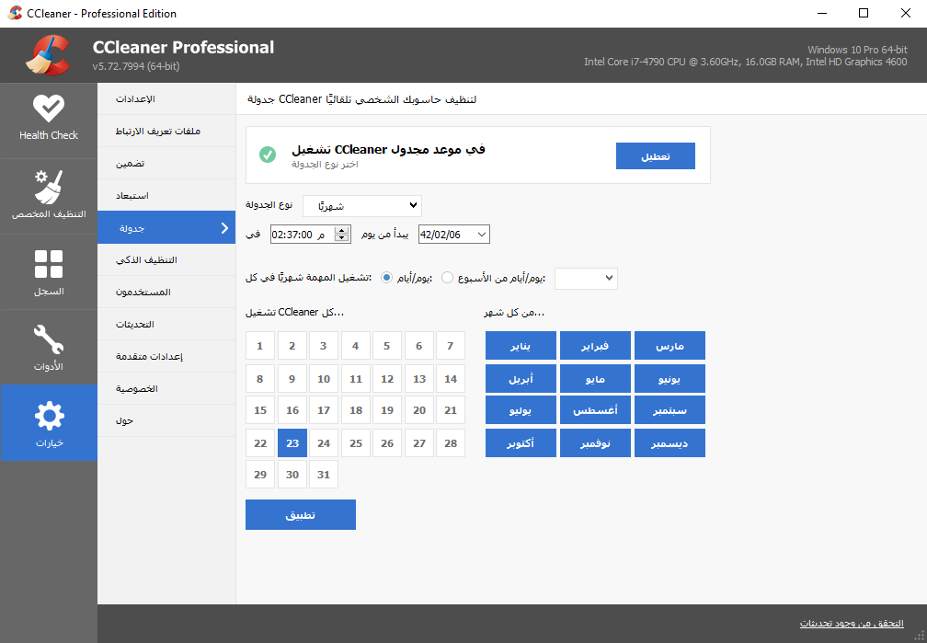Toggle the مايو May month button
The width and height of the screenshot is (927, 643).
click(595, 379)
